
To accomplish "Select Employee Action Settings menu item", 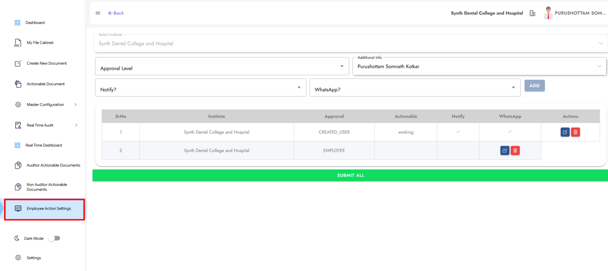I will pyautogui.click(x=49, y=208).
